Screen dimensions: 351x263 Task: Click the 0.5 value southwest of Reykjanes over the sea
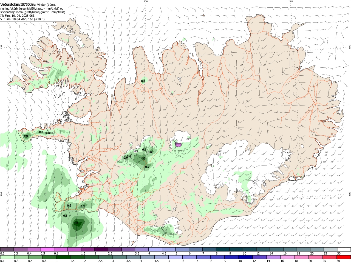(x=65, y=216)
